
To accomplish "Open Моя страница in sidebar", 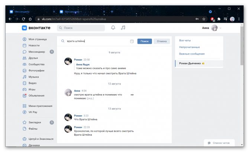I will point(38,39).
